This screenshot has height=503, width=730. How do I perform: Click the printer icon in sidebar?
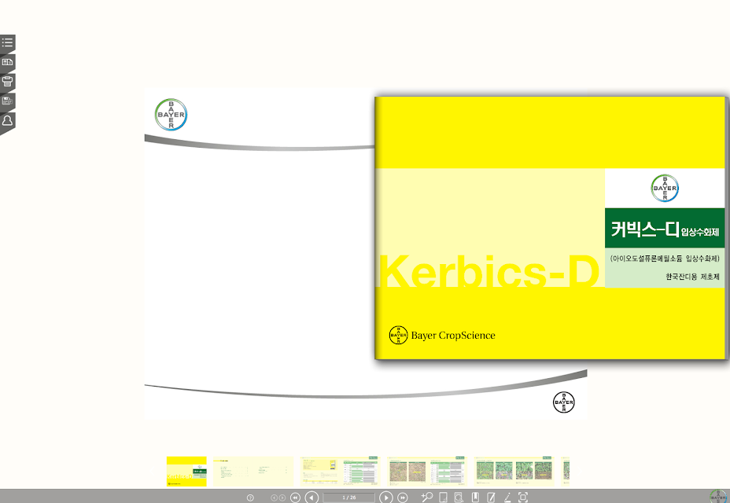point(7,82)
